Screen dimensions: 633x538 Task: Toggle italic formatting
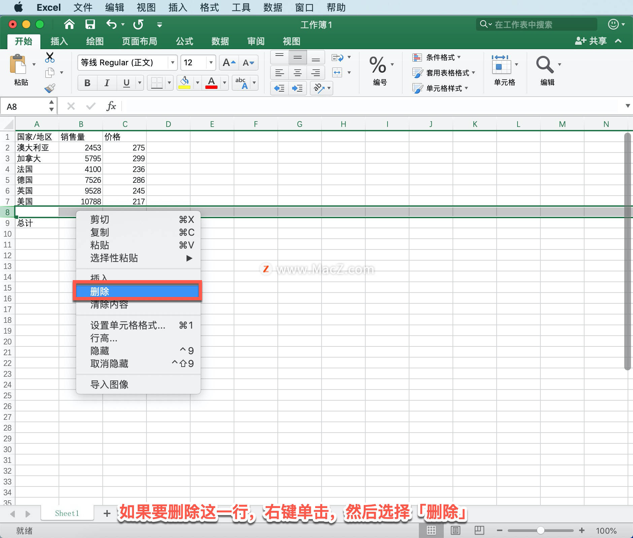pos(106,82)
